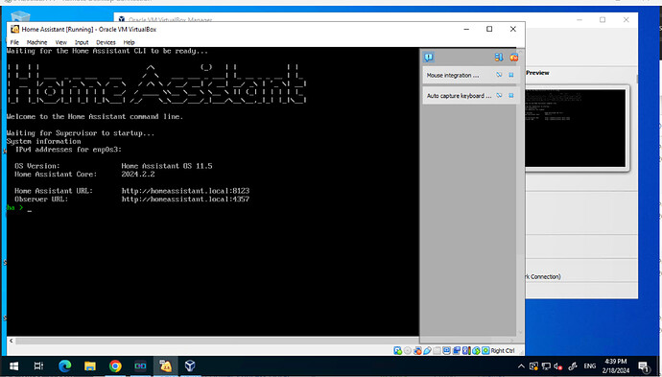662x377 pixels.
Task: Launch Microsoft Edge from taskbar
Action: pos(64,365)
